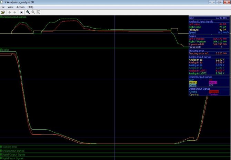Open a file with the folder icon

click(x=3, y=12)
